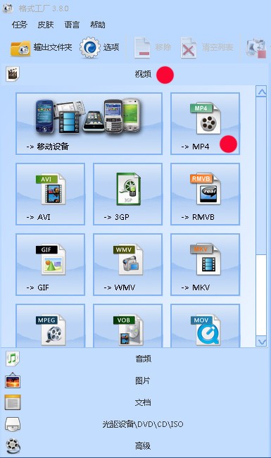271x458 pixels.
Task: Open the 皮肤 menu
Action: (46, 25)
